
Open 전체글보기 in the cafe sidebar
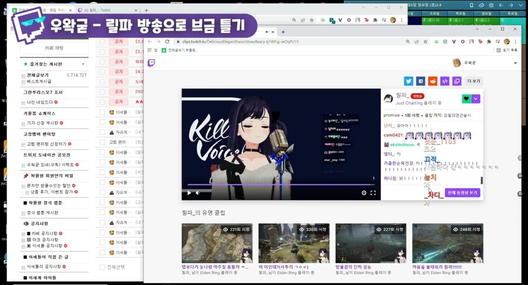(38, 75)
